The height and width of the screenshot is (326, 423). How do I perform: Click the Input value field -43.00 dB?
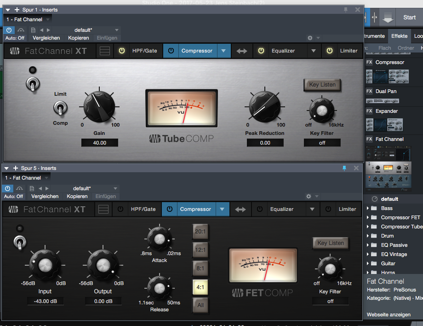pyautogui.click(x=46, y=301)
